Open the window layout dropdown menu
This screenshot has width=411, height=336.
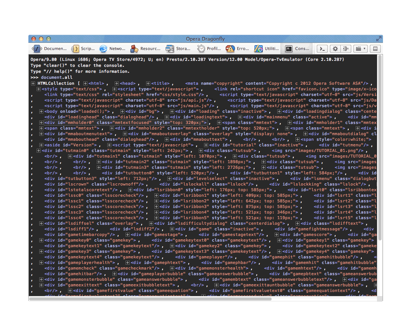[361, 49]
